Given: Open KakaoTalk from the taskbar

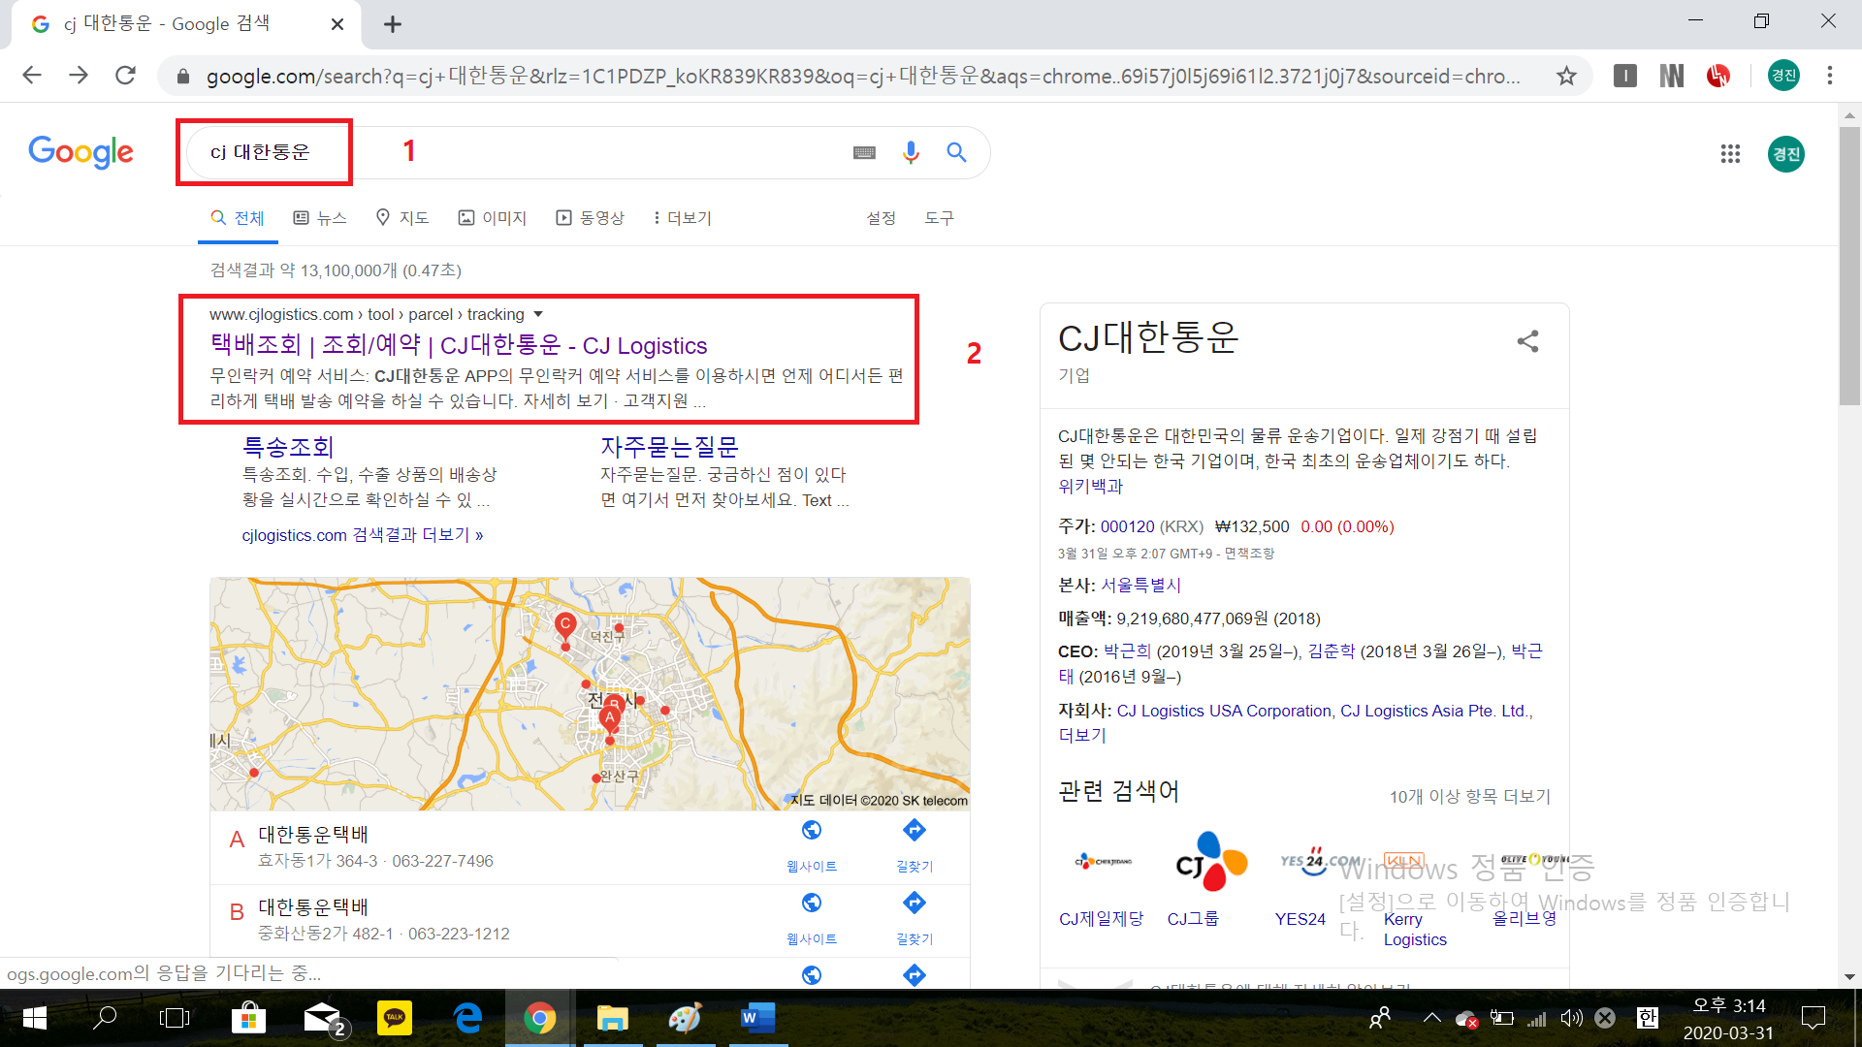Looking at the screenshot, I should point(395,1018).
